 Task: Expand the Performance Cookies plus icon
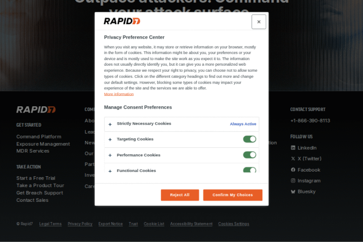[110, 155]
